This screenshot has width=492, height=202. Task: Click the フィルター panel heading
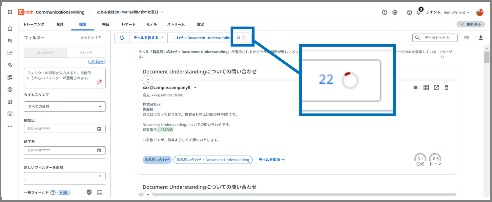34,38
